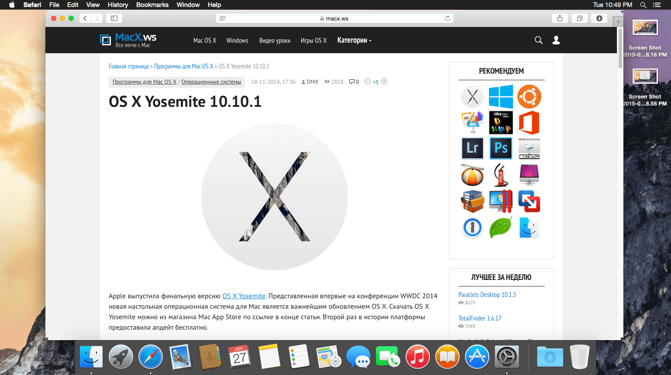
Task: Open the Ubuntu logo under Рекомендуем
Action: (x=529, y=97)
